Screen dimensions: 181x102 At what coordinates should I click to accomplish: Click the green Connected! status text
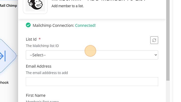click(x=85, y=25)
